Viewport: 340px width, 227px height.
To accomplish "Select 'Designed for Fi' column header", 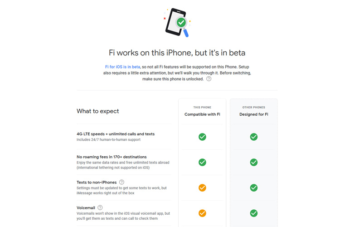I will [x=254, y=114].
